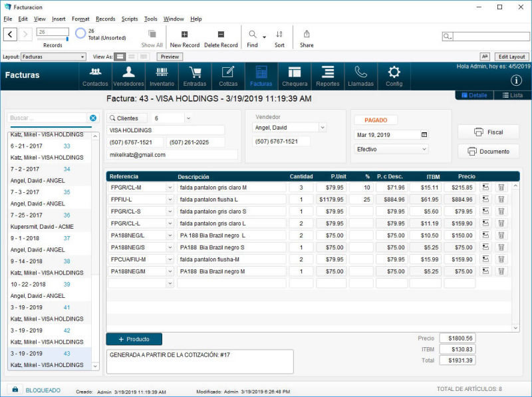Click the found-set pie circle icon

80,33
